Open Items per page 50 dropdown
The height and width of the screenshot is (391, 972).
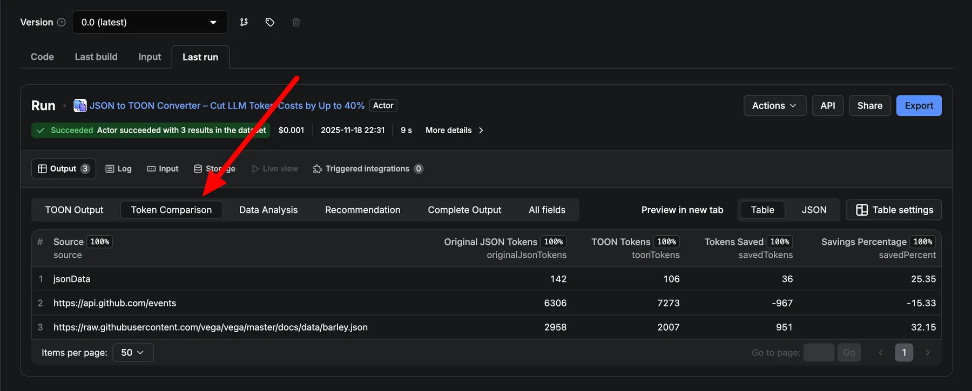[133, 352]
